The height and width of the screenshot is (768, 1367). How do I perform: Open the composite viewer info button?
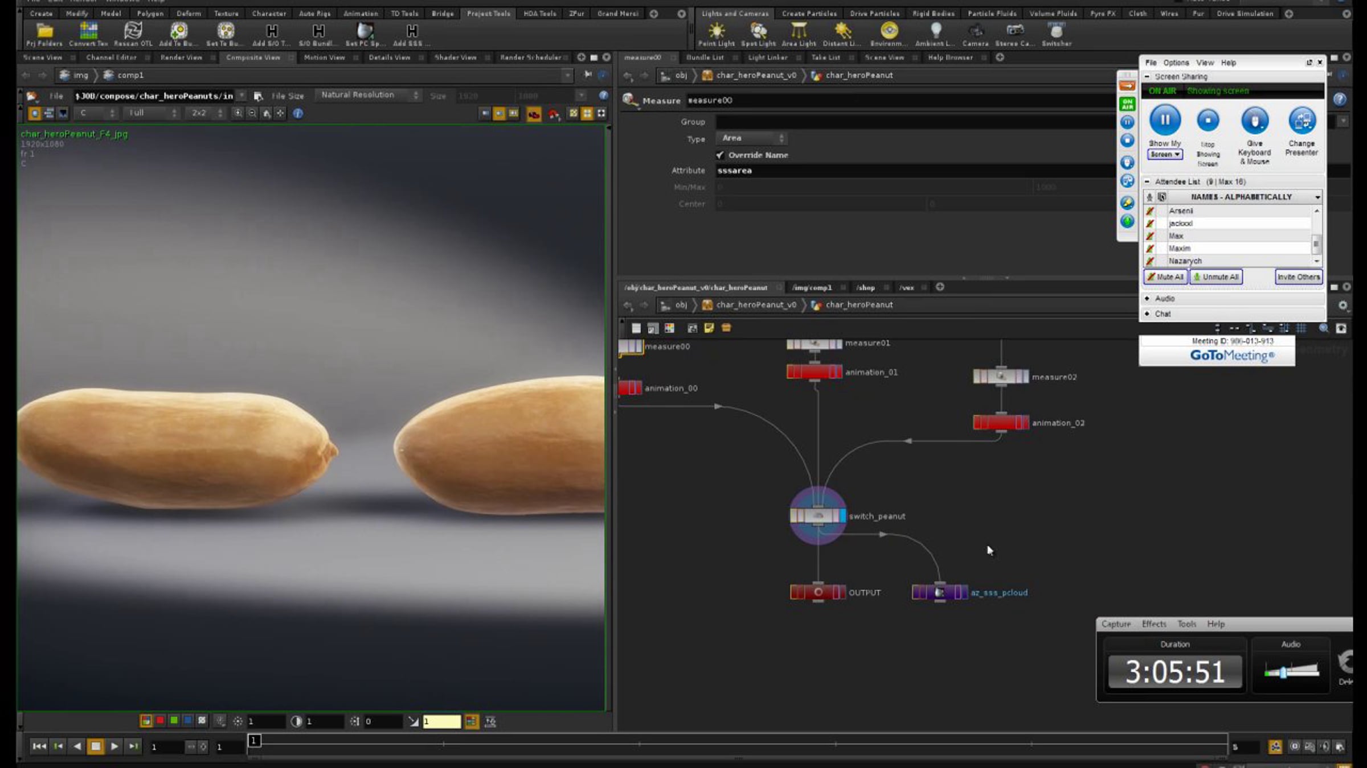[x=298, y=113]
